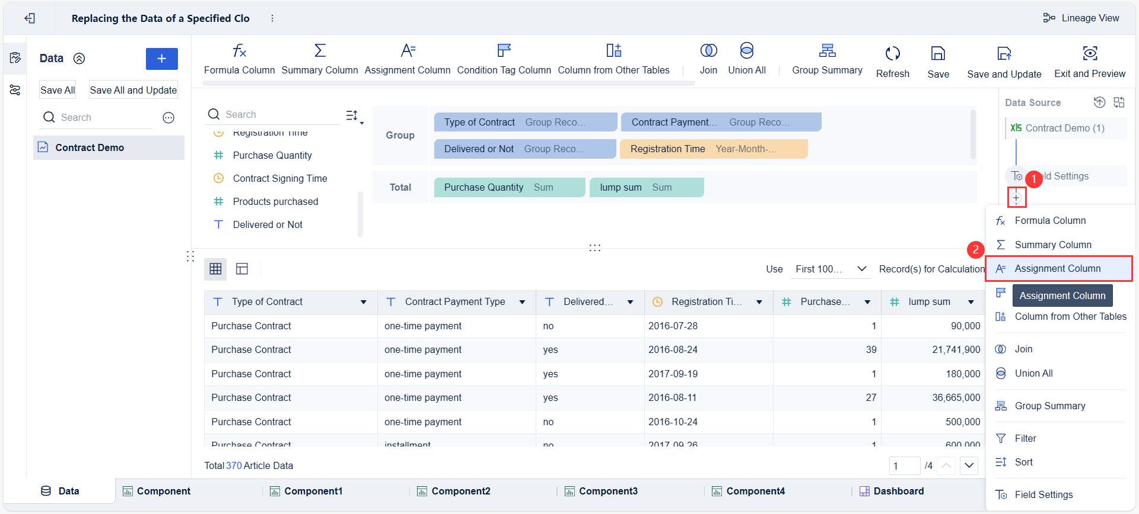Viewport: 1139px width, 514px height.
Task: Click the top left-sidebar data edit icon
Action: coord(15,58)
